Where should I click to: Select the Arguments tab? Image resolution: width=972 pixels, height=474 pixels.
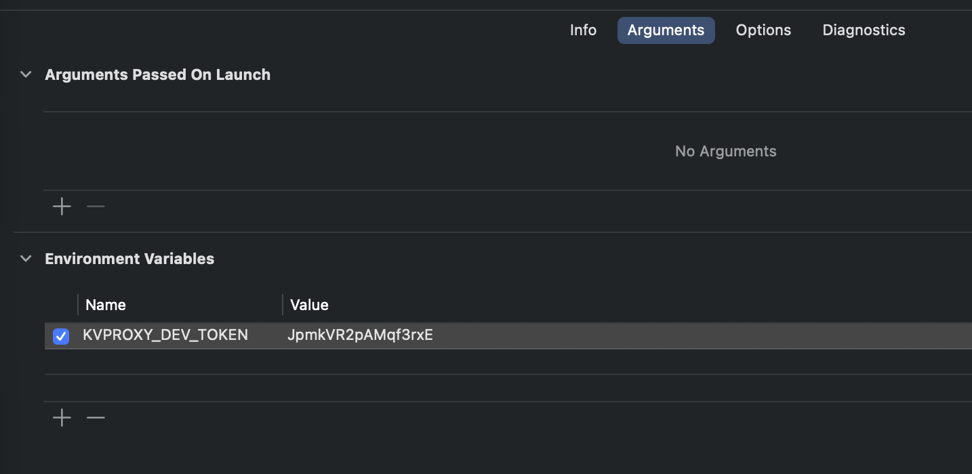666,30
